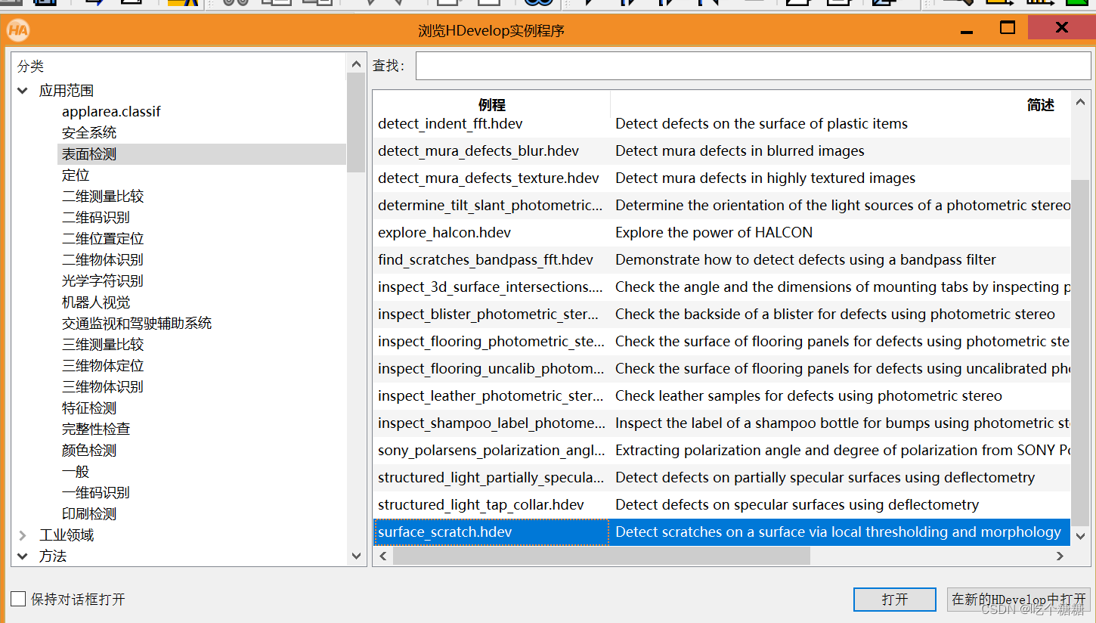The image size is (1096, 623).
Task: Click description 'Detect mura defects in blurred images'
Action: click(740, 151)
